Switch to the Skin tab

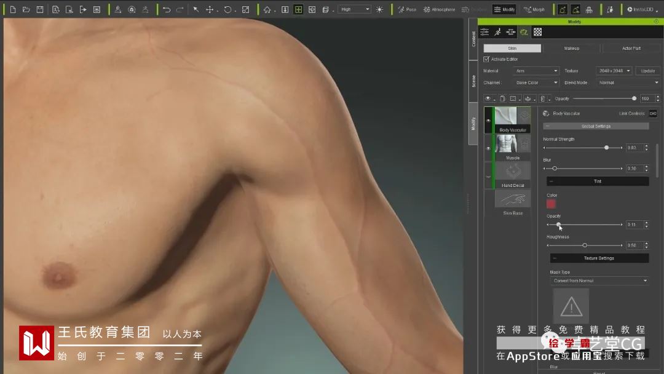[512, 48]
